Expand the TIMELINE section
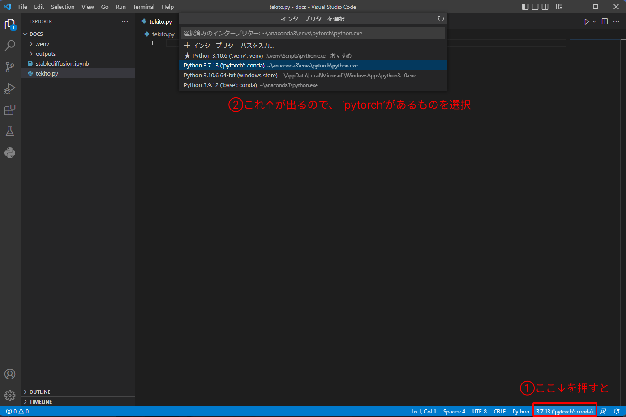 78,402
